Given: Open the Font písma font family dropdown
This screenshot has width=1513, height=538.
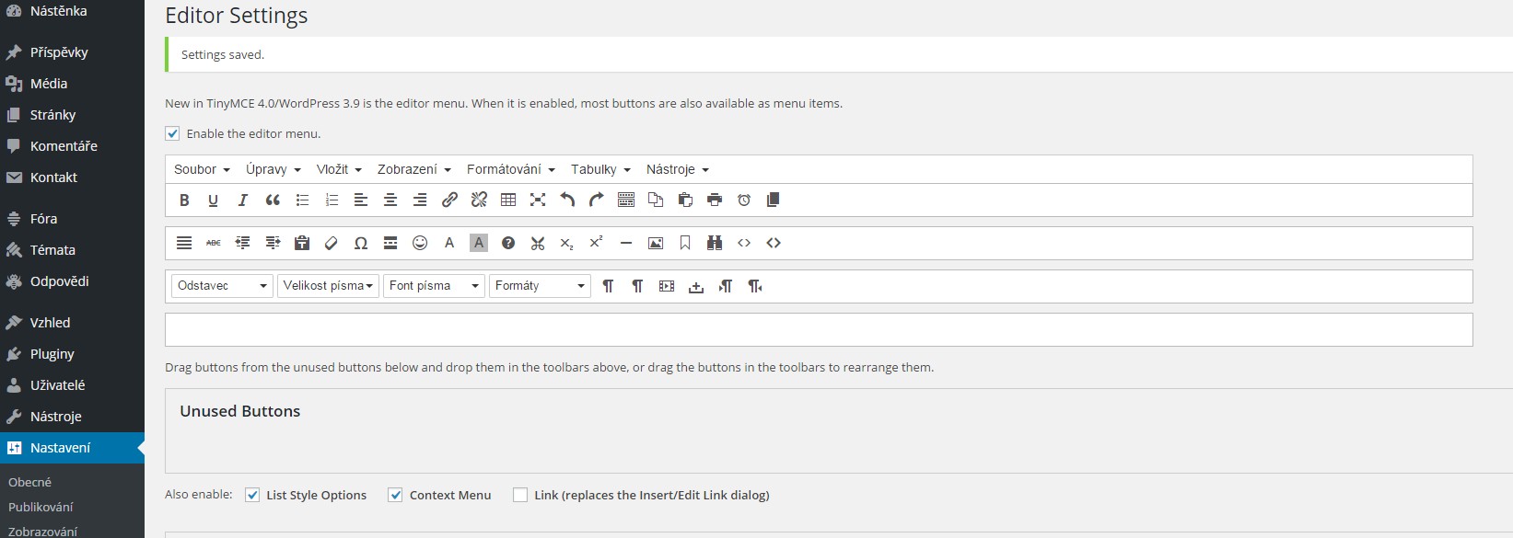Looking at the screenshot, I should point(434,286).
